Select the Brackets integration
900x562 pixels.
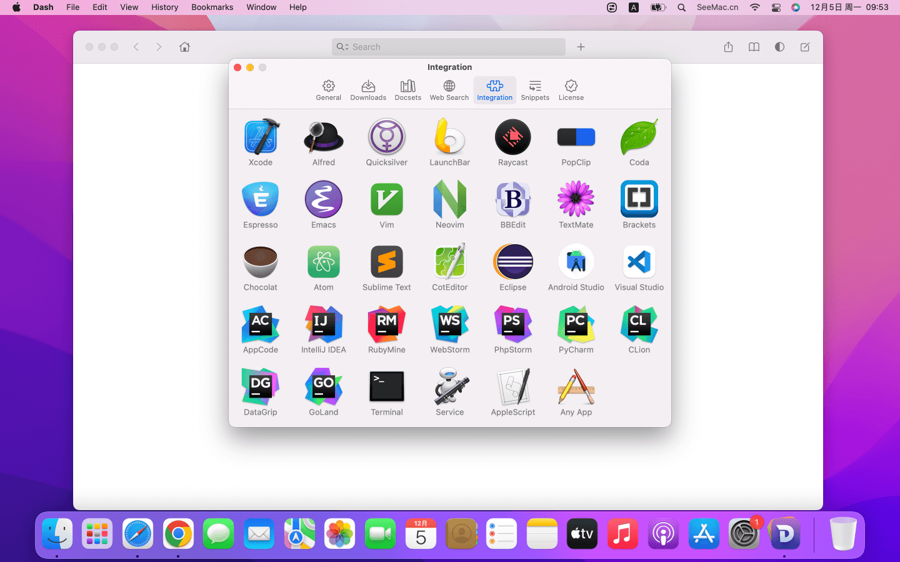(x=639, y=199)
